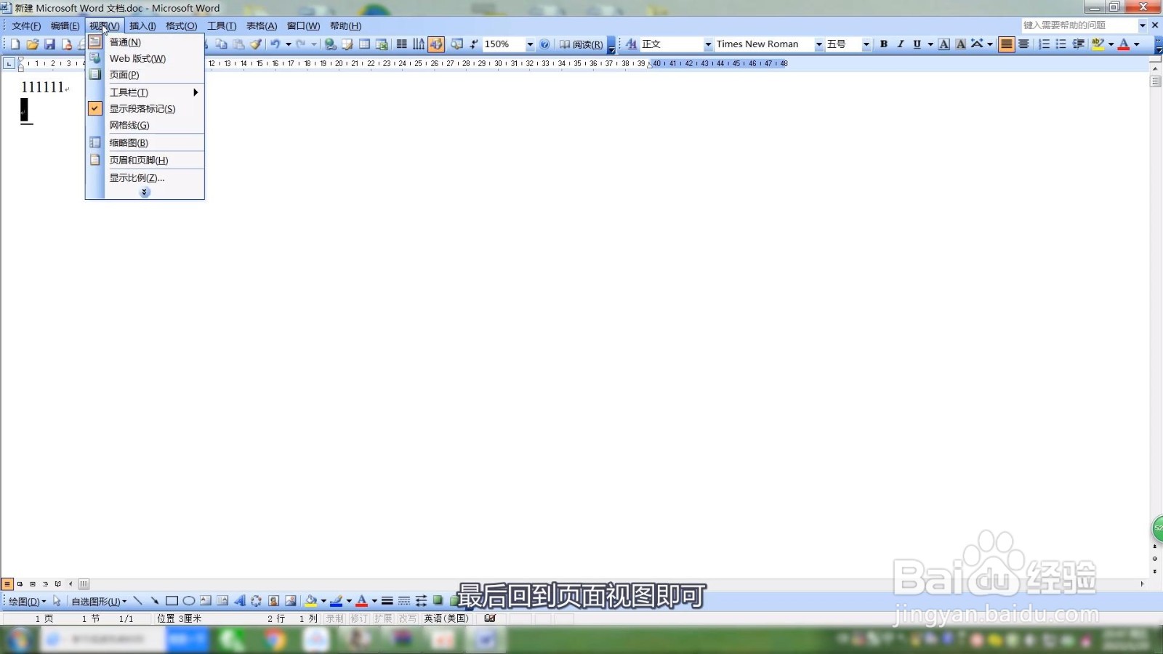Open the underline style dropdown arrow
Viewport: 1163px width, 654px height.
[930, 44]
